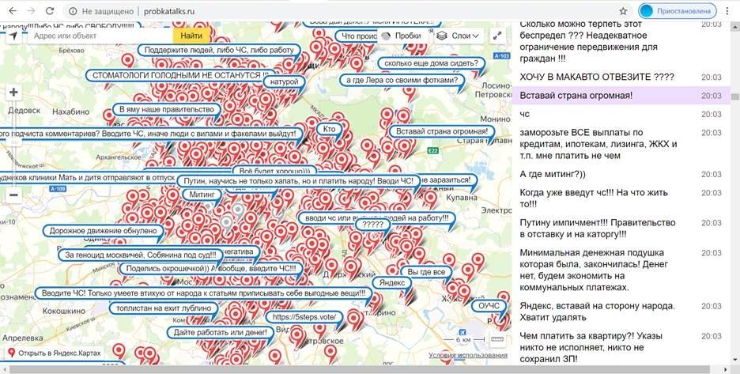
Task: Click the 'ОУЧС' map balloon
Action: point(489,306)
